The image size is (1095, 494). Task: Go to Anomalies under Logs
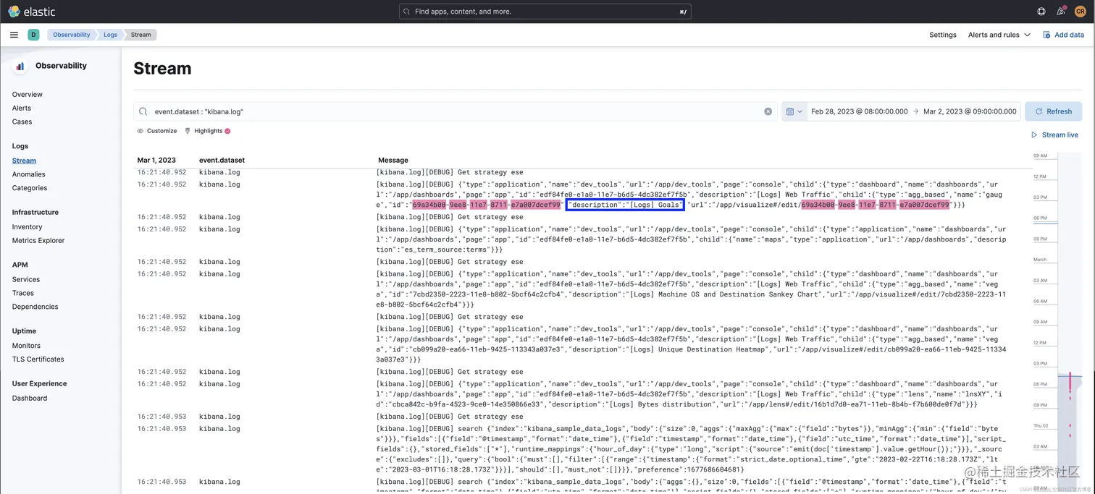[29, 174]
